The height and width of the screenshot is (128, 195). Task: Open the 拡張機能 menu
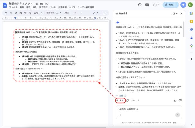coord(63,7)
